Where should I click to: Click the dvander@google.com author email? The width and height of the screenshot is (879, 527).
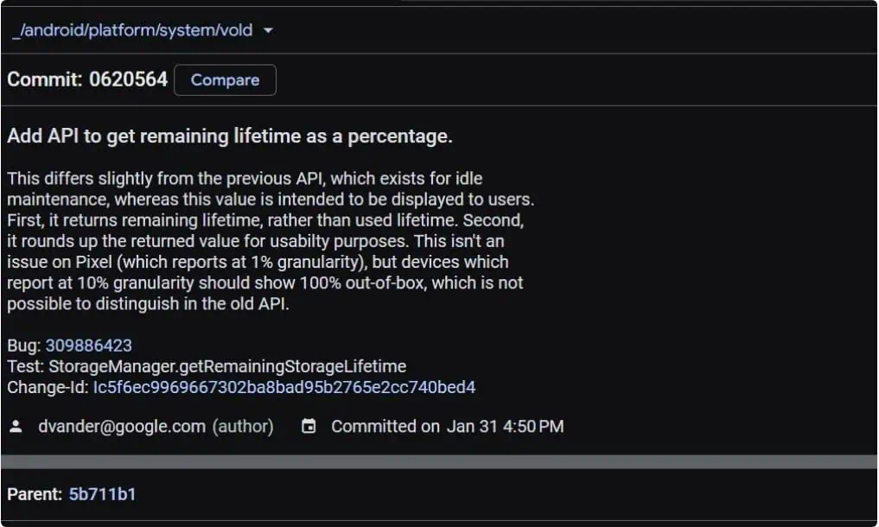tap(122, 426)
